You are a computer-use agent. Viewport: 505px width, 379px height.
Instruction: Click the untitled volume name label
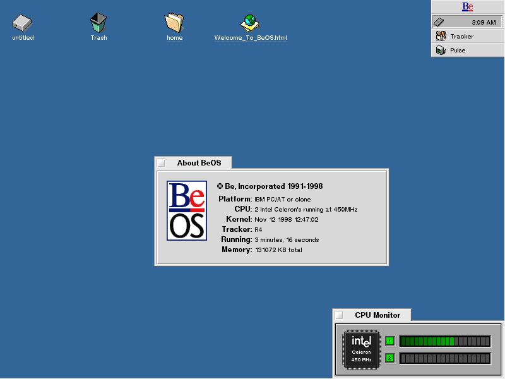23,38
